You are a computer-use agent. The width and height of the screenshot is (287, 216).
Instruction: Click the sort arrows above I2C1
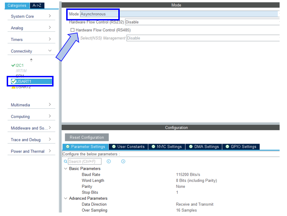click(x=31, y=60)
